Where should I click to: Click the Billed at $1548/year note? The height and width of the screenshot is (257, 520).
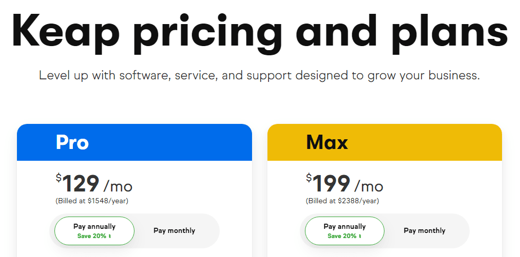[92, 201]
